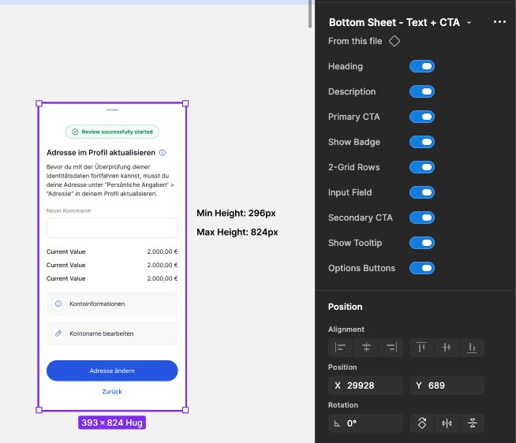The height and width of the screenshot is (443, 516).
Task: Align selection to the bottom
Action: coord(472,348)
